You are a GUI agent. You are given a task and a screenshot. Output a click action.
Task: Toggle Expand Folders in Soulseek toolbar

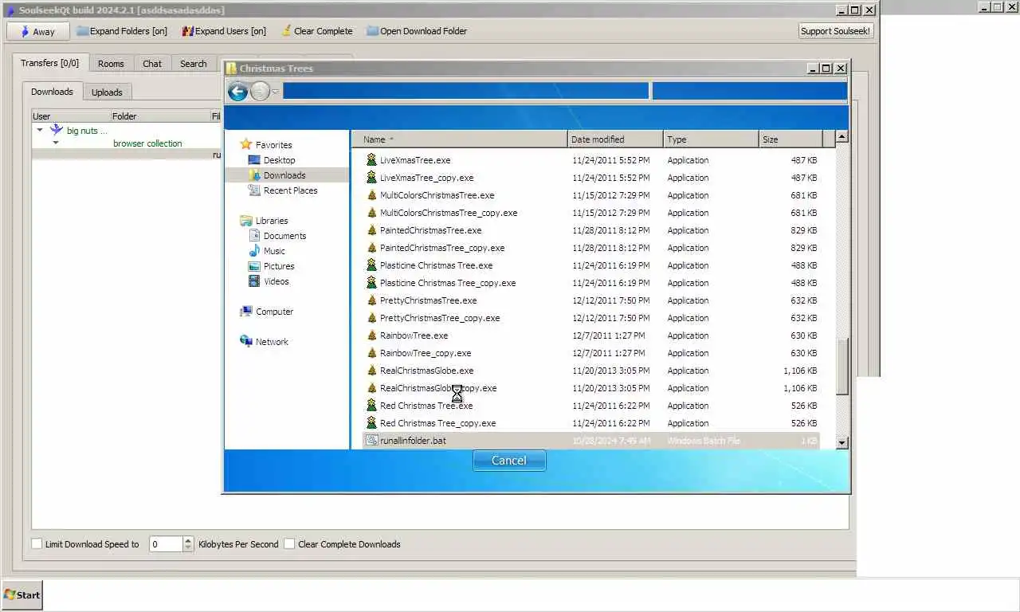click(x=122, y=31)
